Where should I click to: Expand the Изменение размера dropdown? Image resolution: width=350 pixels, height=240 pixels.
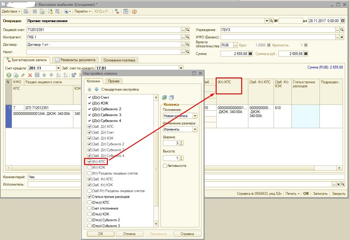pyautogui.click(x=194, y=129)
